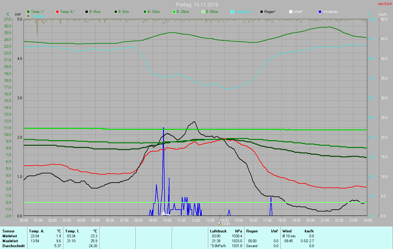Image resolution: width=393 pixels, height=249 pixels.
Task: Click the 13:41 sun marker on timeline
Action: (220, 224)
